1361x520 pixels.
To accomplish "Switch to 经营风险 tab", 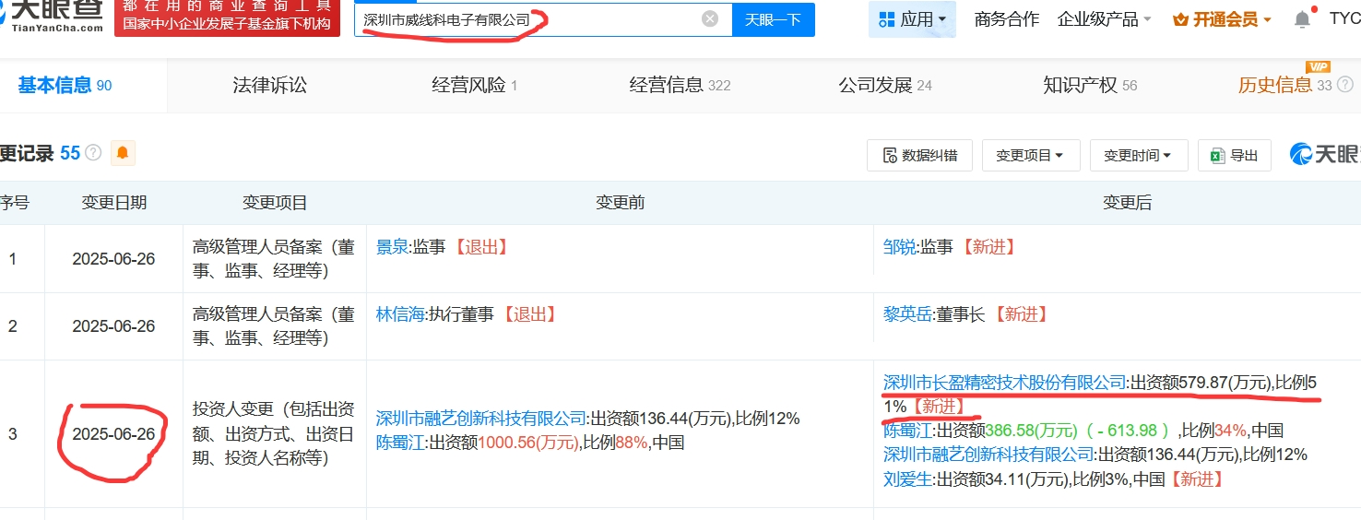I will 474,86.
